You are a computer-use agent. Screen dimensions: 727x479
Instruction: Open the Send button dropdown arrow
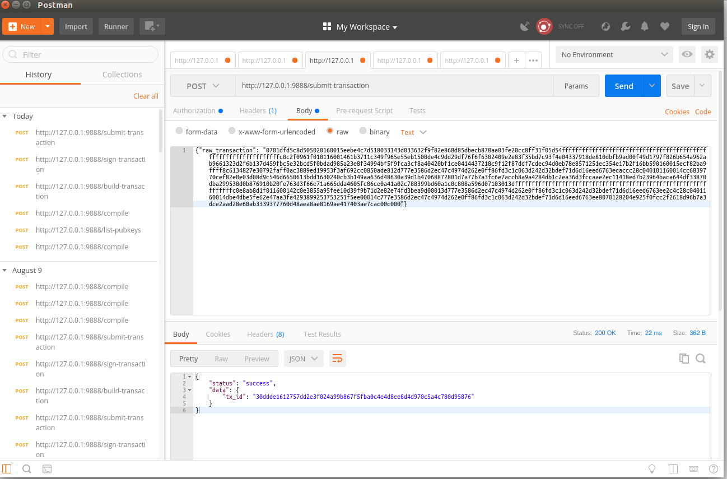652,86
